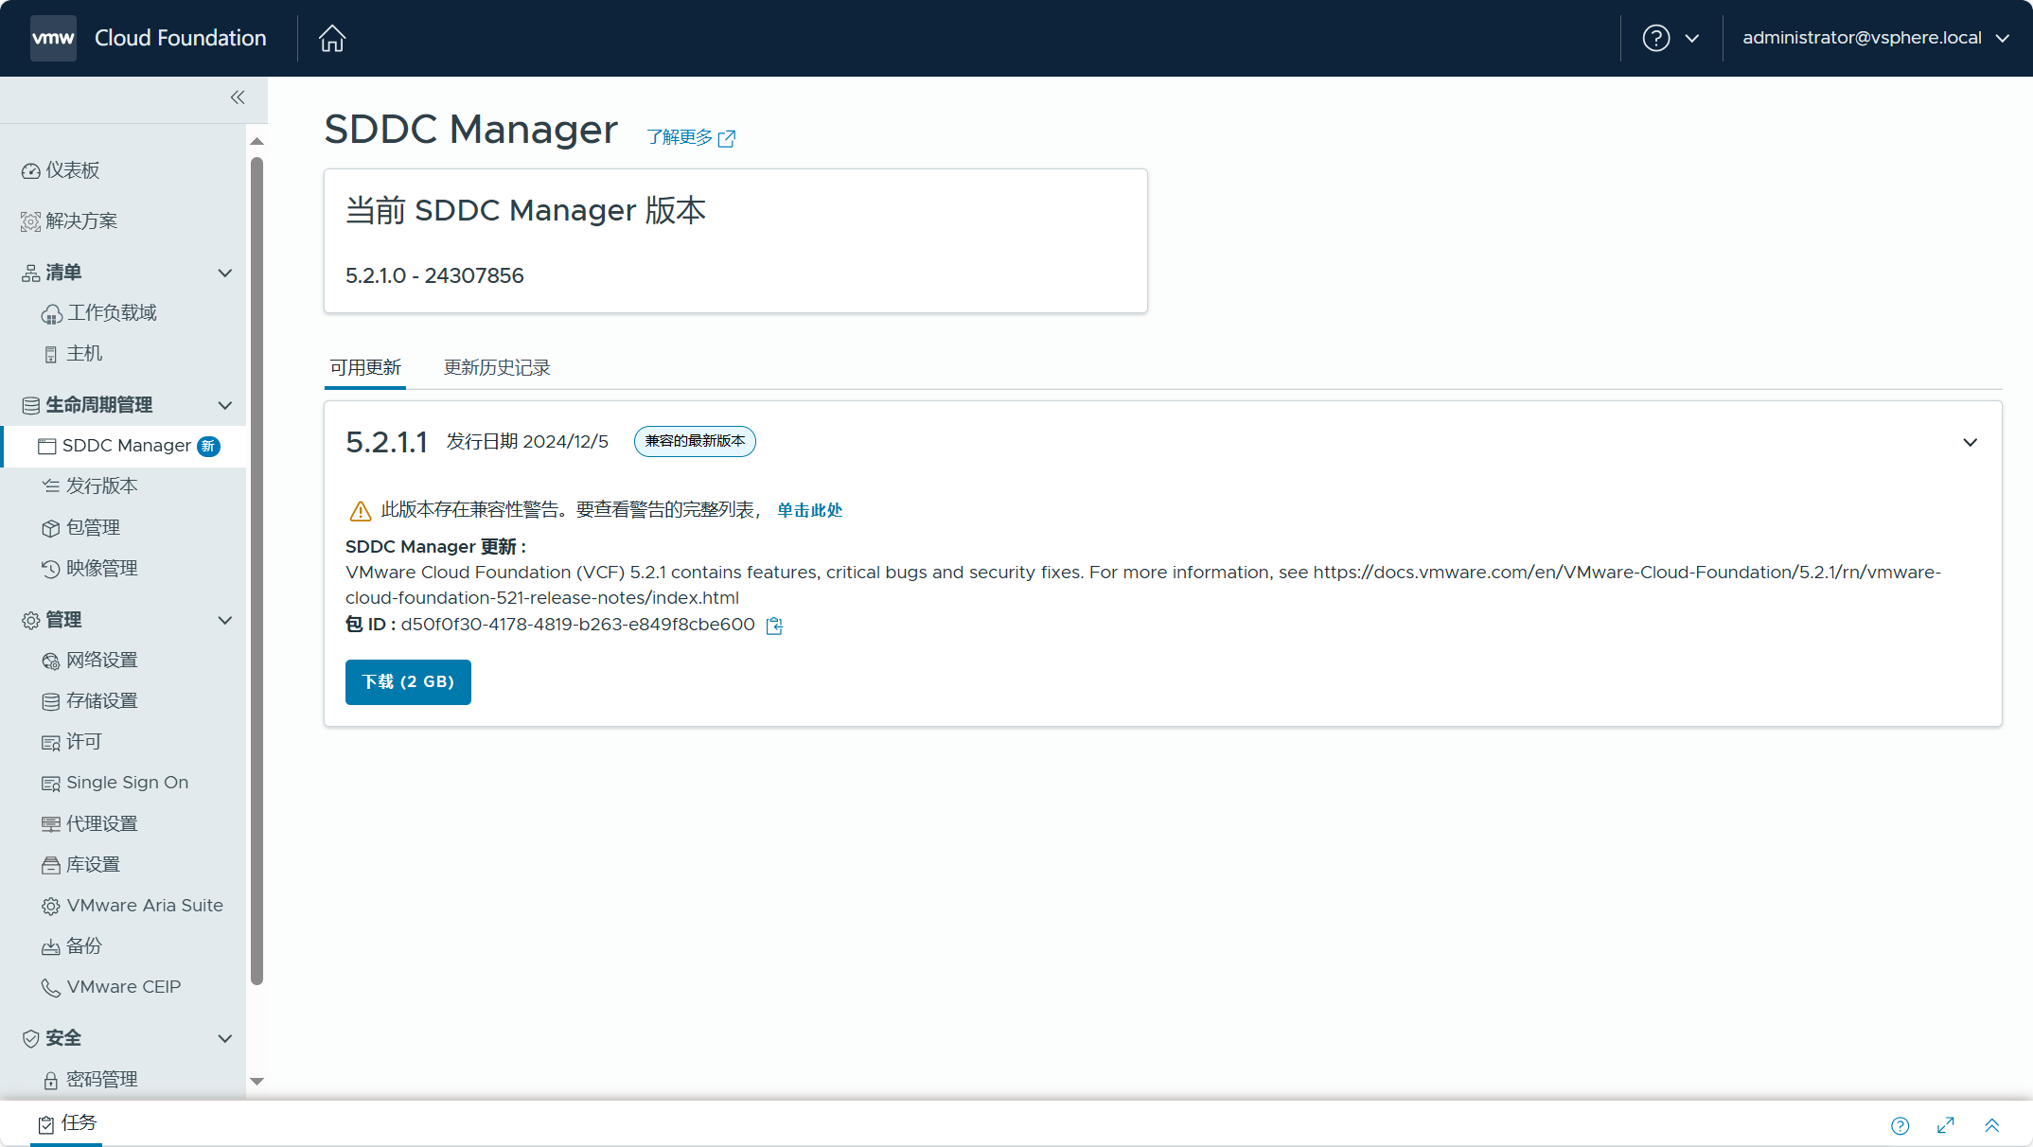This screenshot has height=1147, width=2033.
Task: Open administrator@vsphere.local user dropdown
Action: tap(1876, 38)
